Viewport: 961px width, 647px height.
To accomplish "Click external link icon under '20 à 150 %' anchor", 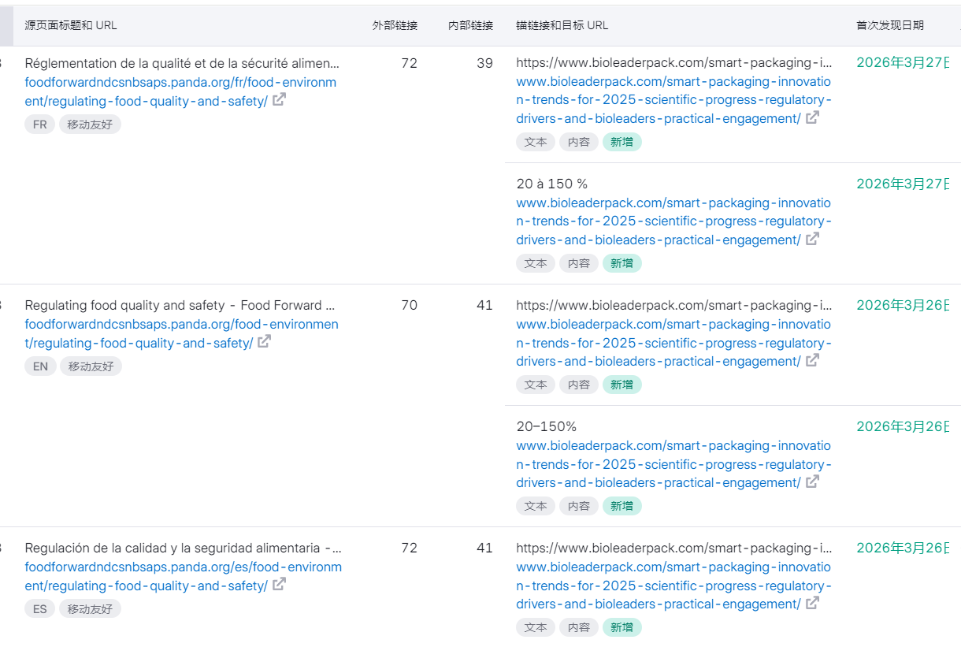I will [812, 239].
